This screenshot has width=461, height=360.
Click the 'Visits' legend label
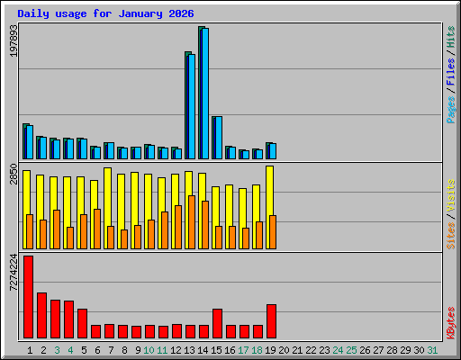click(451, 195)
